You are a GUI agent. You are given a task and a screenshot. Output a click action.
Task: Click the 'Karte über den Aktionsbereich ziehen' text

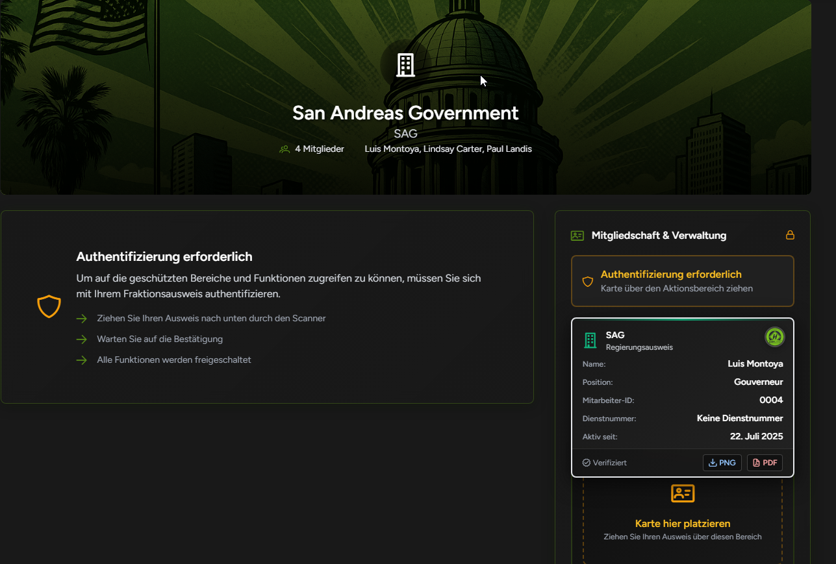677,288
